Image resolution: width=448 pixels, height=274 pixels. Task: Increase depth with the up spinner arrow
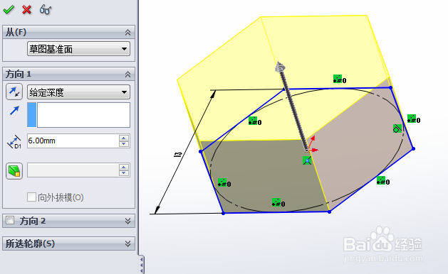click(124, 138)
